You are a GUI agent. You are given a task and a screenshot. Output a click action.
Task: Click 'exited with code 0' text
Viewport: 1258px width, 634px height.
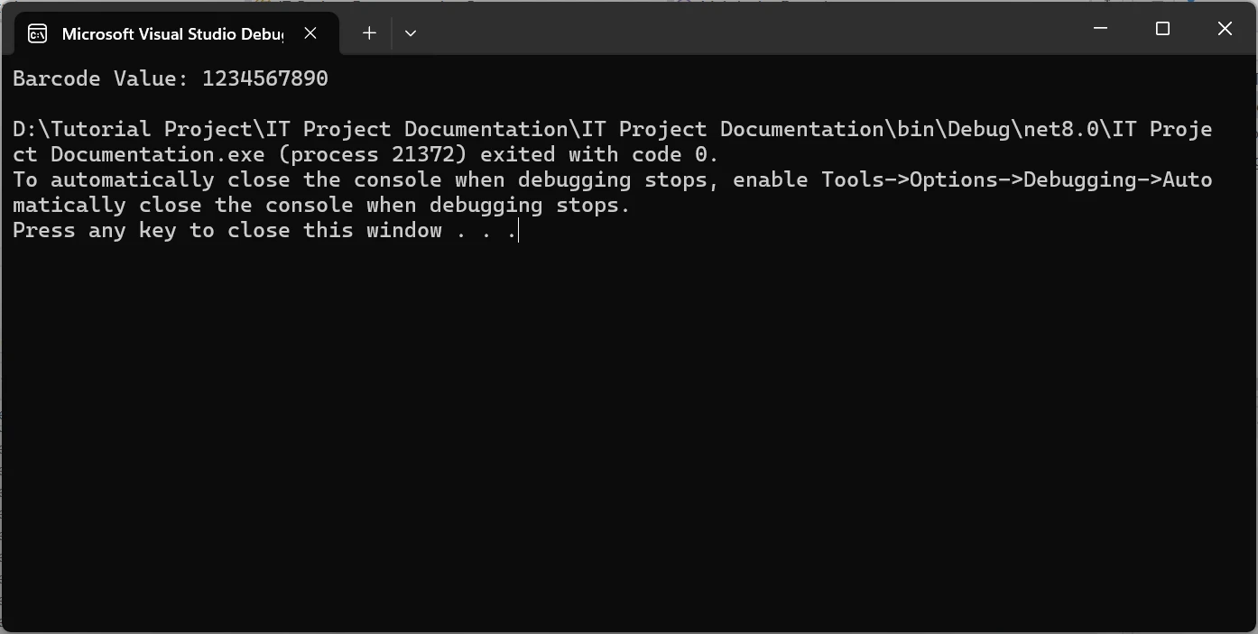pyautogui.click(x=597, y=154)
